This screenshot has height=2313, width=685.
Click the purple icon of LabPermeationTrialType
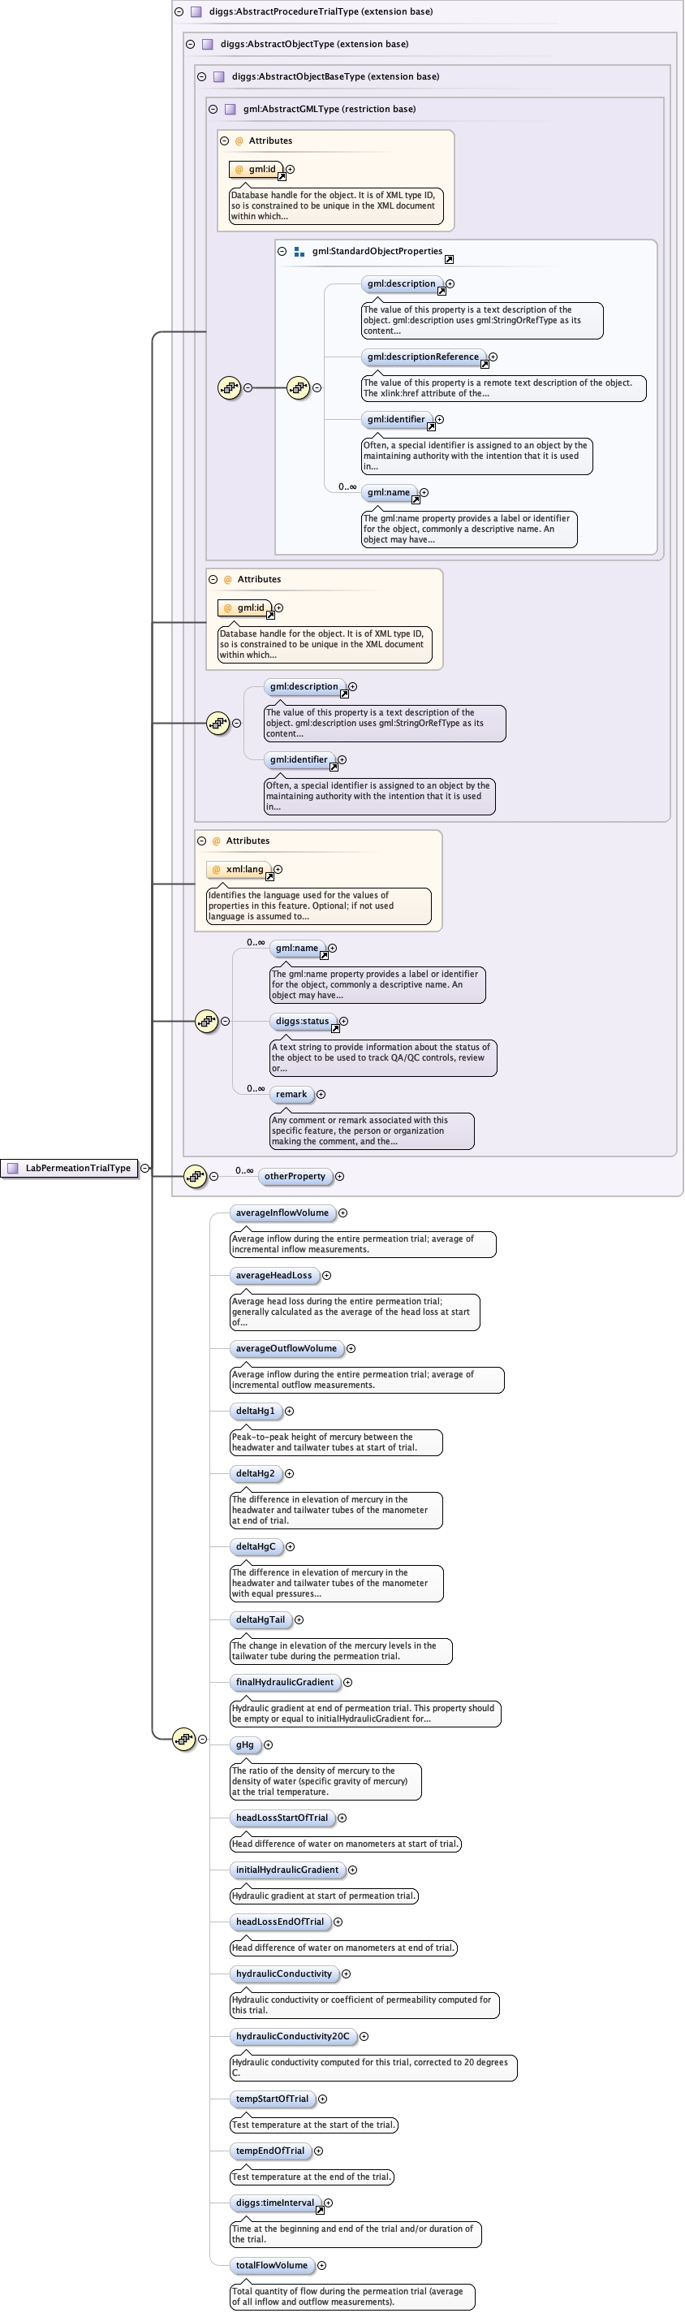12,1167
